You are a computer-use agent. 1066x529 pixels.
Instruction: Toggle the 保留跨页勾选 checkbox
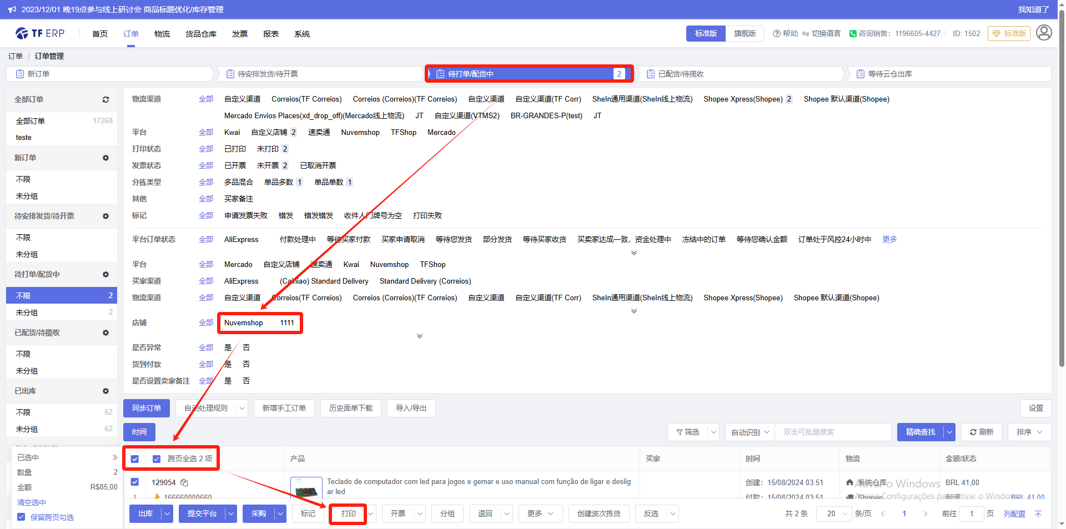point(21,517)
